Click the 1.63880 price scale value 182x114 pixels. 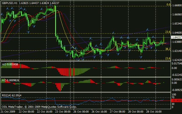tap(177, 42)
